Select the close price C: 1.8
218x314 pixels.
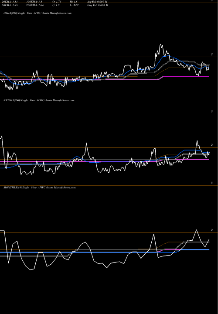pyautogui.click(x=56, y=5)
